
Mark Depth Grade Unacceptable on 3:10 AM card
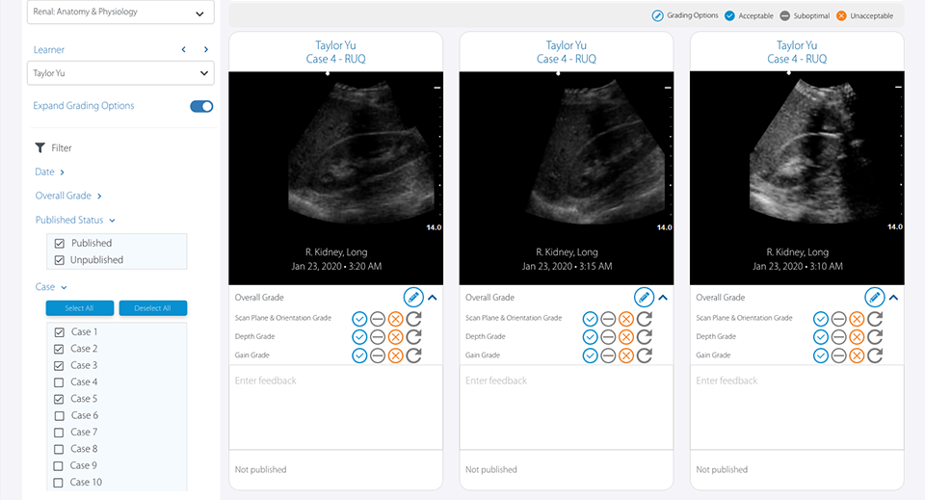858,337
